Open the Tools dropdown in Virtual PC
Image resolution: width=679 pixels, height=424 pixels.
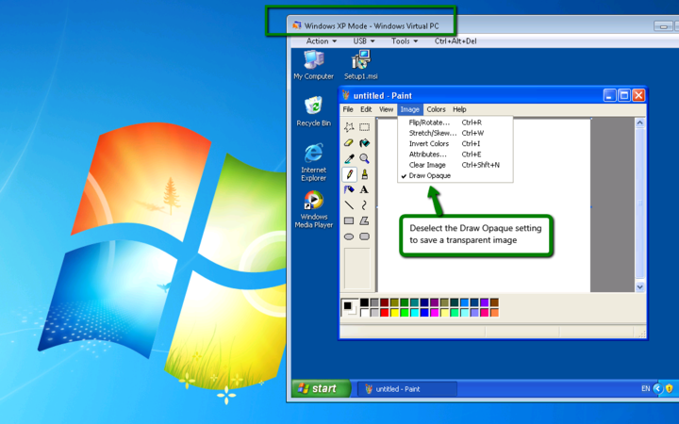[x=405, y=41]
